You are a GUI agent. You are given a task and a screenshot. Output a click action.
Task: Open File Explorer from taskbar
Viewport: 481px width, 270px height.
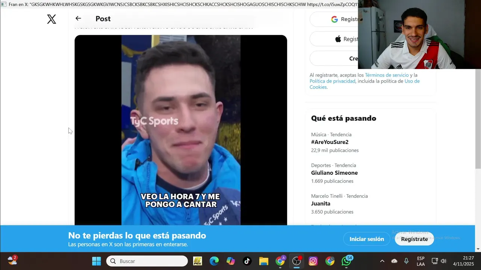coord(264,261)
